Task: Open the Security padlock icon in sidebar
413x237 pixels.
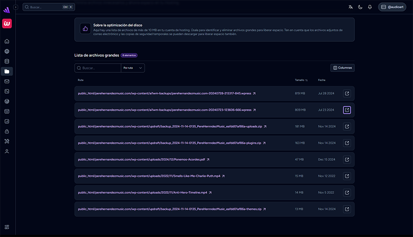Action: (7, 131)
